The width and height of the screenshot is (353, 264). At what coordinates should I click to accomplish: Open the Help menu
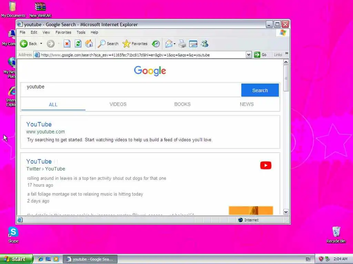[x=94, y=32]
